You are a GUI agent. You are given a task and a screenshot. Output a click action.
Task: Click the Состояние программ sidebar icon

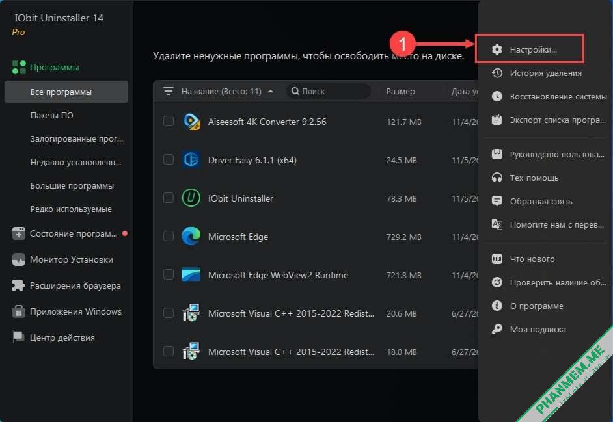click(18, 233)
